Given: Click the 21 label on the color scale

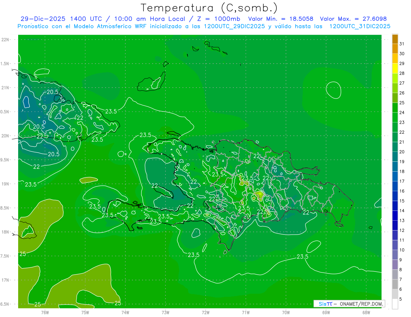Looking at the screenshot, I should tap(402, 142).
